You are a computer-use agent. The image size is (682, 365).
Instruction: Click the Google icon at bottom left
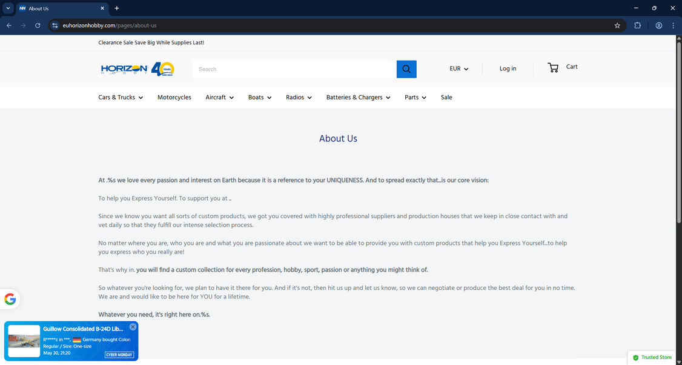point(10,298)
